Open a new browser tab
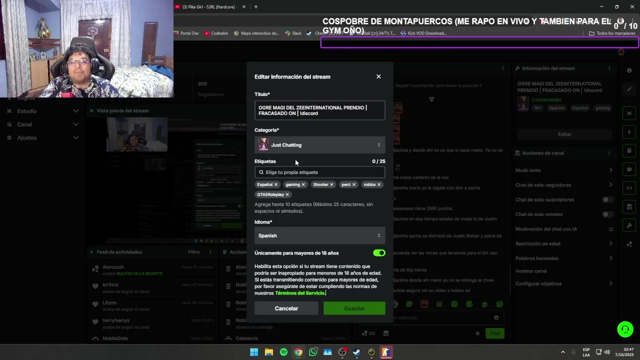Image resolution: width=640 pixels, height=360 pixels. click(x=255, y=7)
